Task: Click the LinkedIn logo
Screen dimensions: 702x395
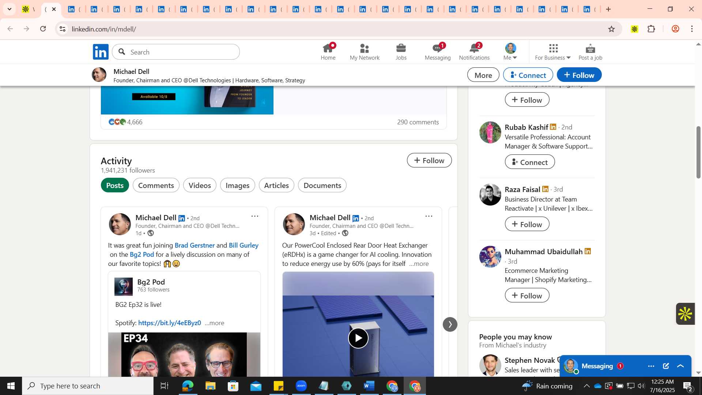Action: (x=101, y=52)
